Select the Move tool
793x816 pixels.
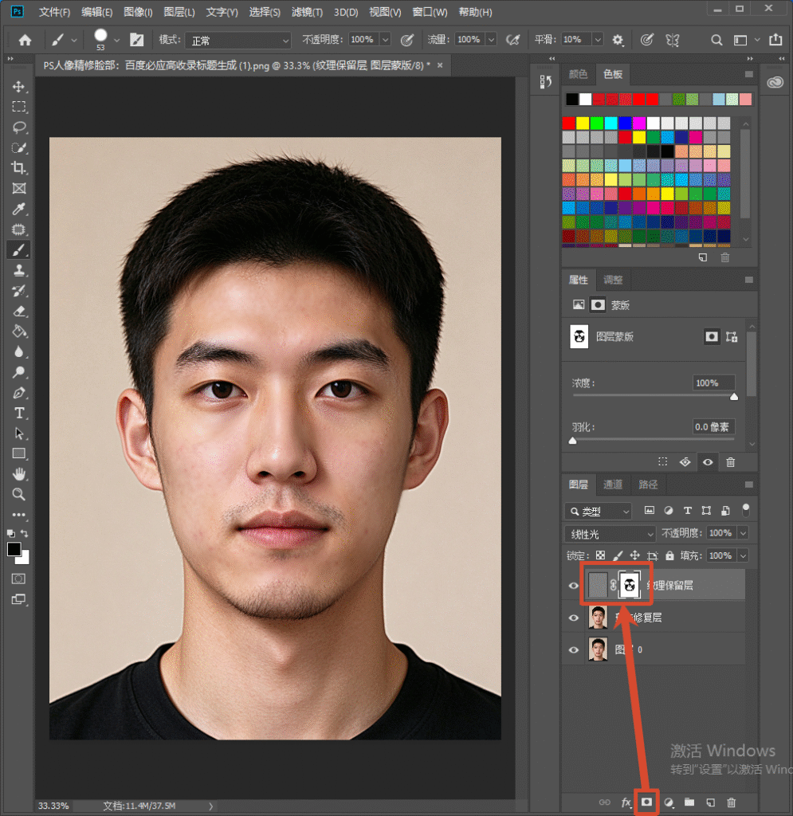pyautogui.click(x=19, y=86)
